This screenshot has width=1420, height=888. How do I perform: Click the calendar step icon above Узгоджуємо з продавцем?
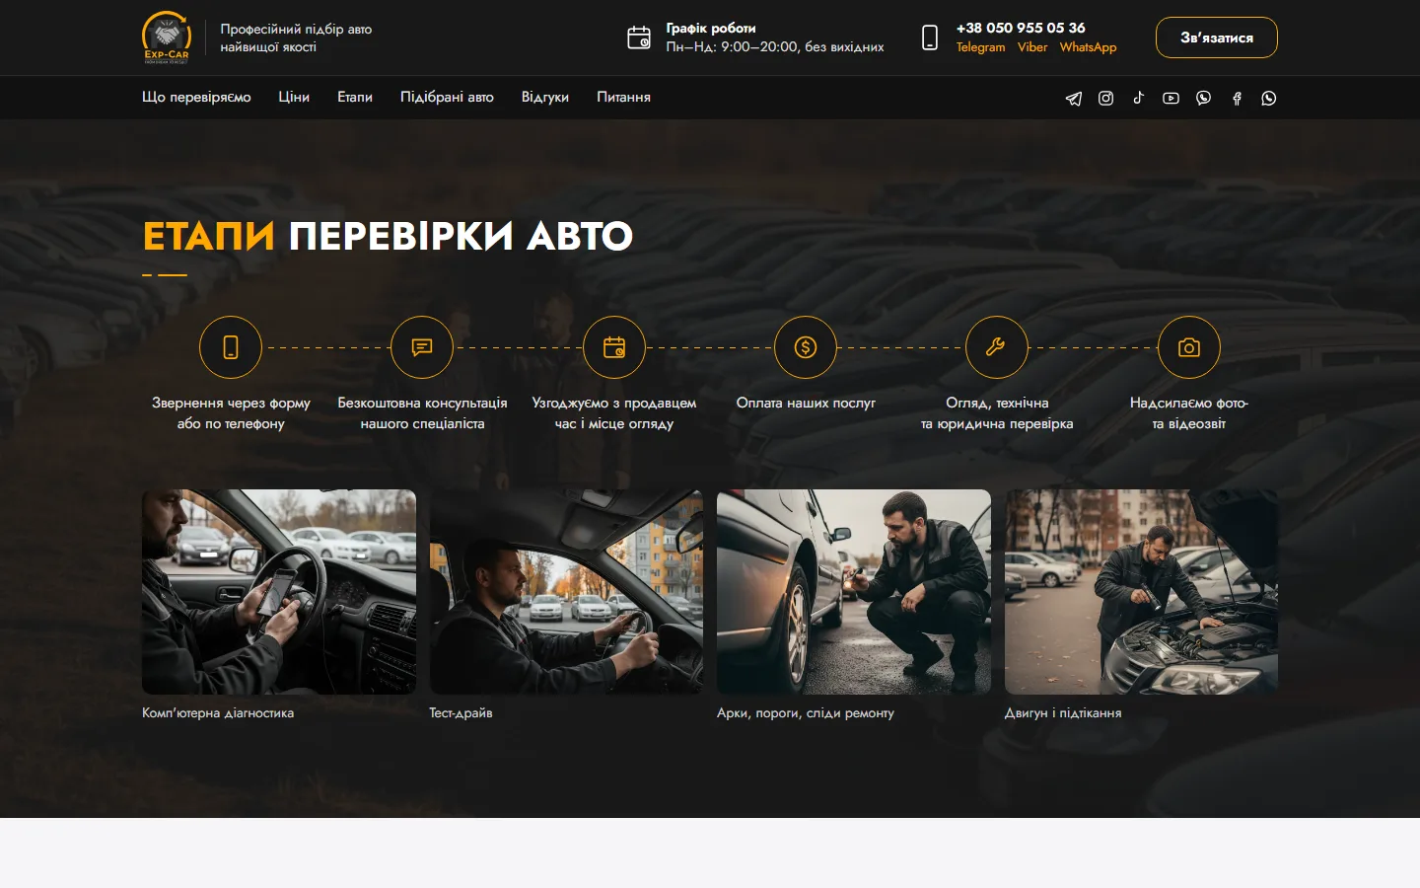point(614,347)
